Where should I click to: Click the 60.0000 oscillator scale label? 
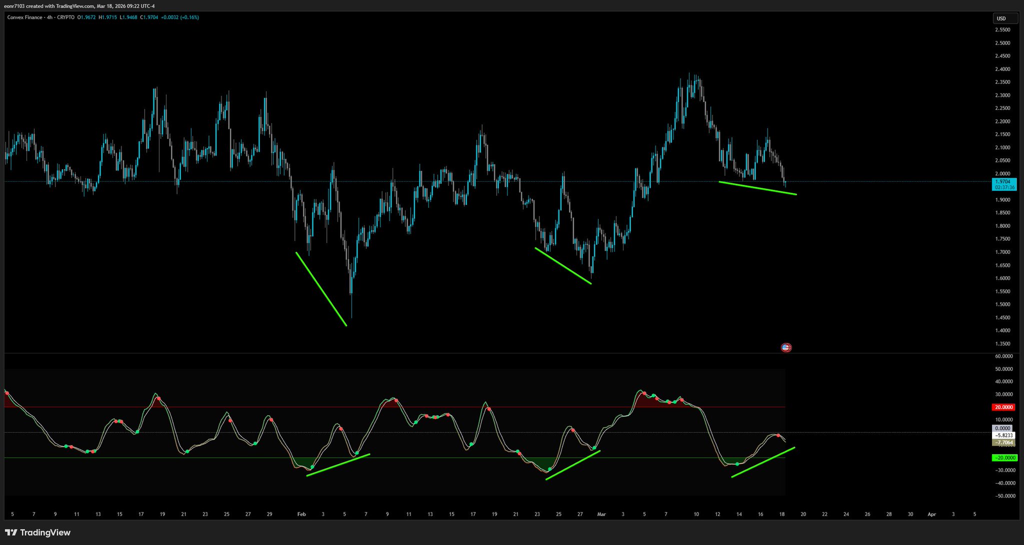click(x=1003, y=356)
